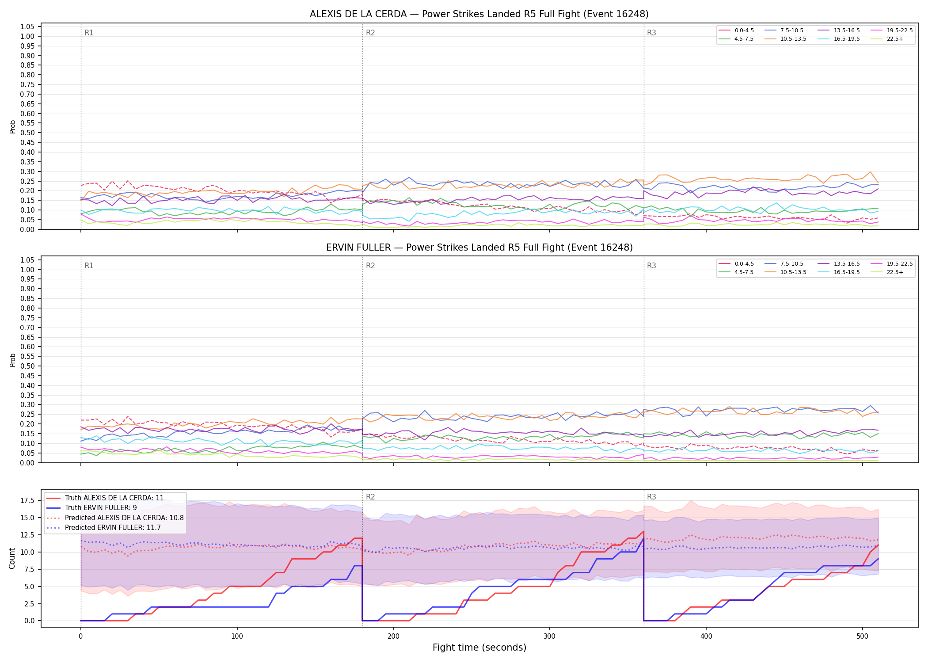Click legend entry Predicted ALEXIS DE LA CERDA: 10.8

click(x=124, y=518)
